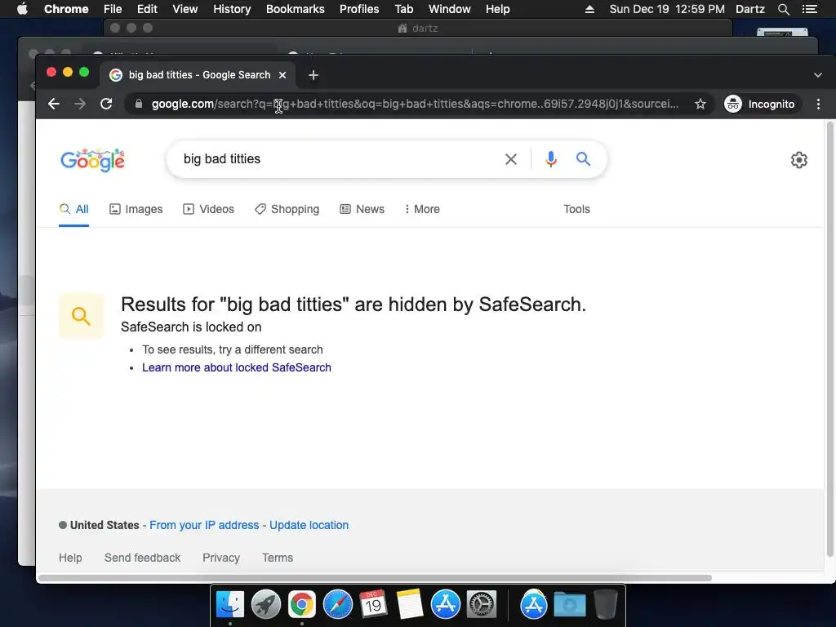Viewport: 836px width, 627px height.
Task: Bookmark this page with the star icon
Action: pos(700,104)
